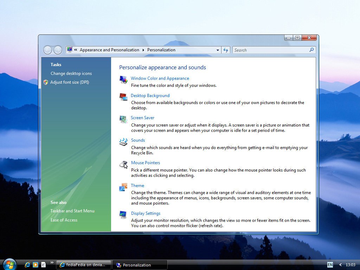Click the Refresh button next to address bar

pyautogui.click(x=226, y=50)
